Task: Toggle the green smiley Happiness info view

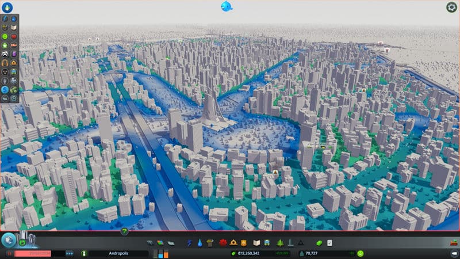Action: 5,36
